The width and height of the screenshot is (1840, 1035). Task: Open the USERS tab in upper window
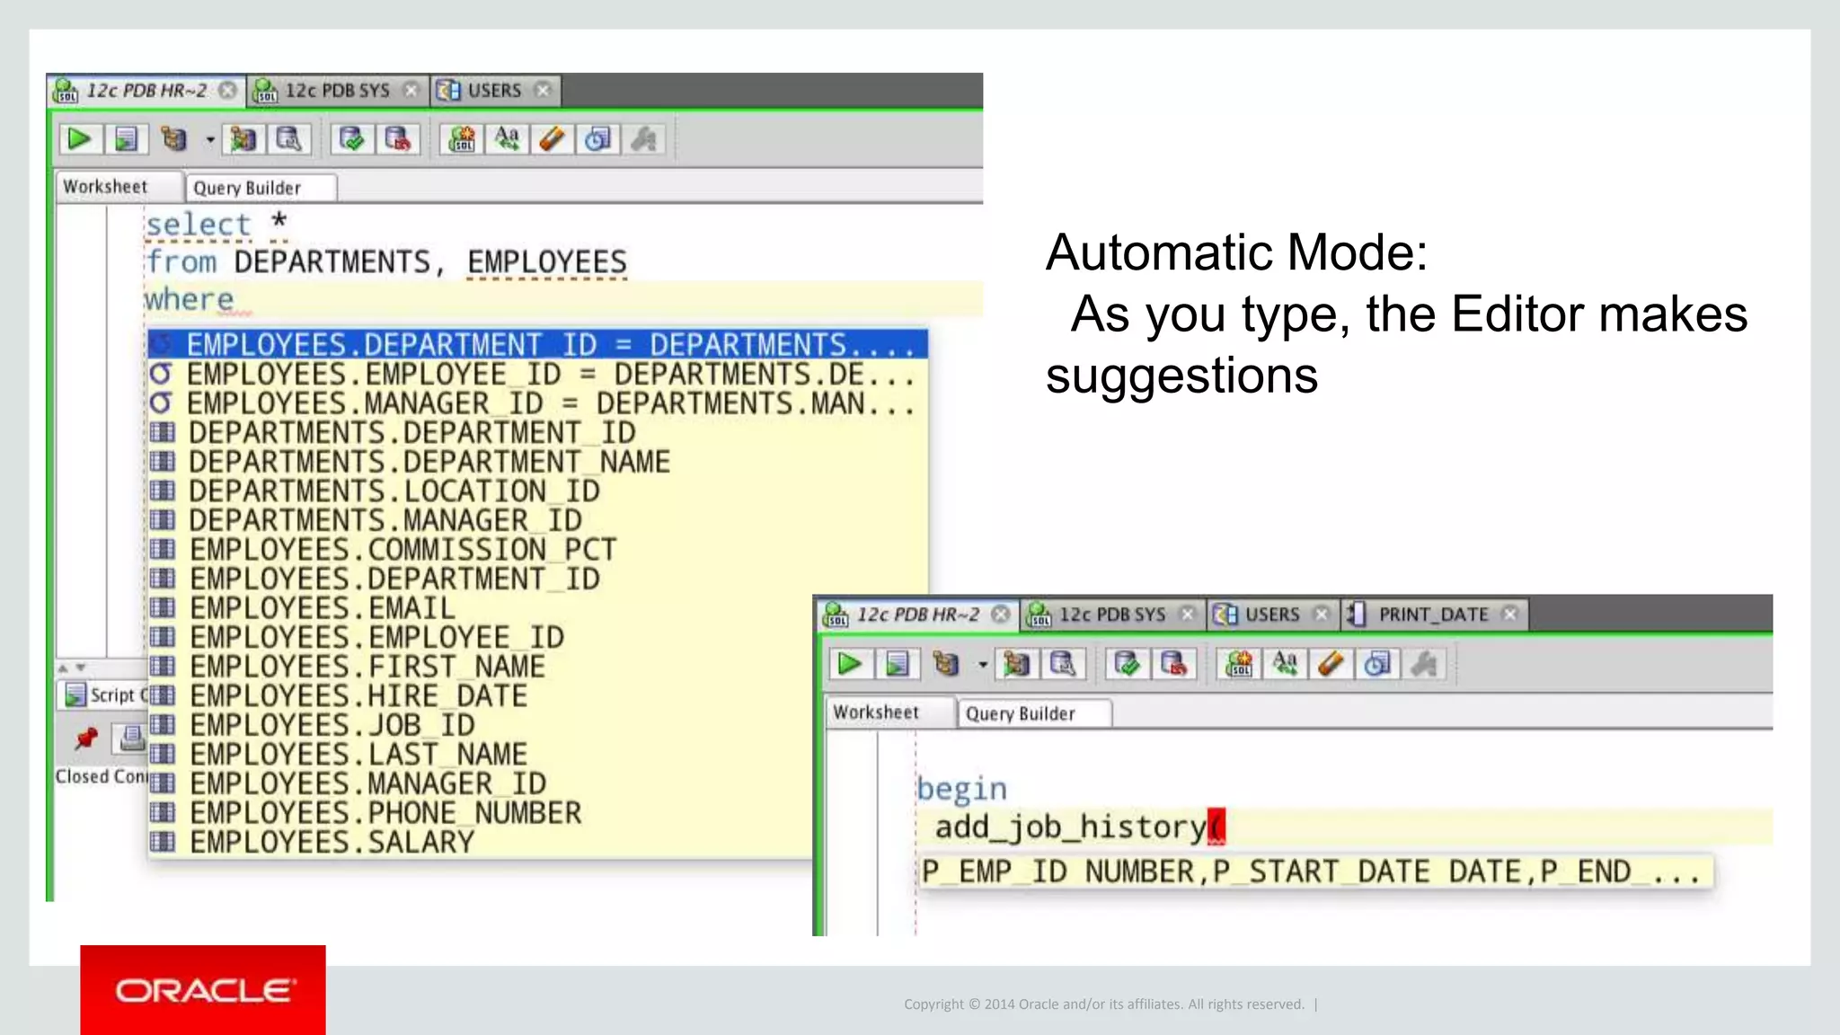pyautogui.click(x=493, y=91)
